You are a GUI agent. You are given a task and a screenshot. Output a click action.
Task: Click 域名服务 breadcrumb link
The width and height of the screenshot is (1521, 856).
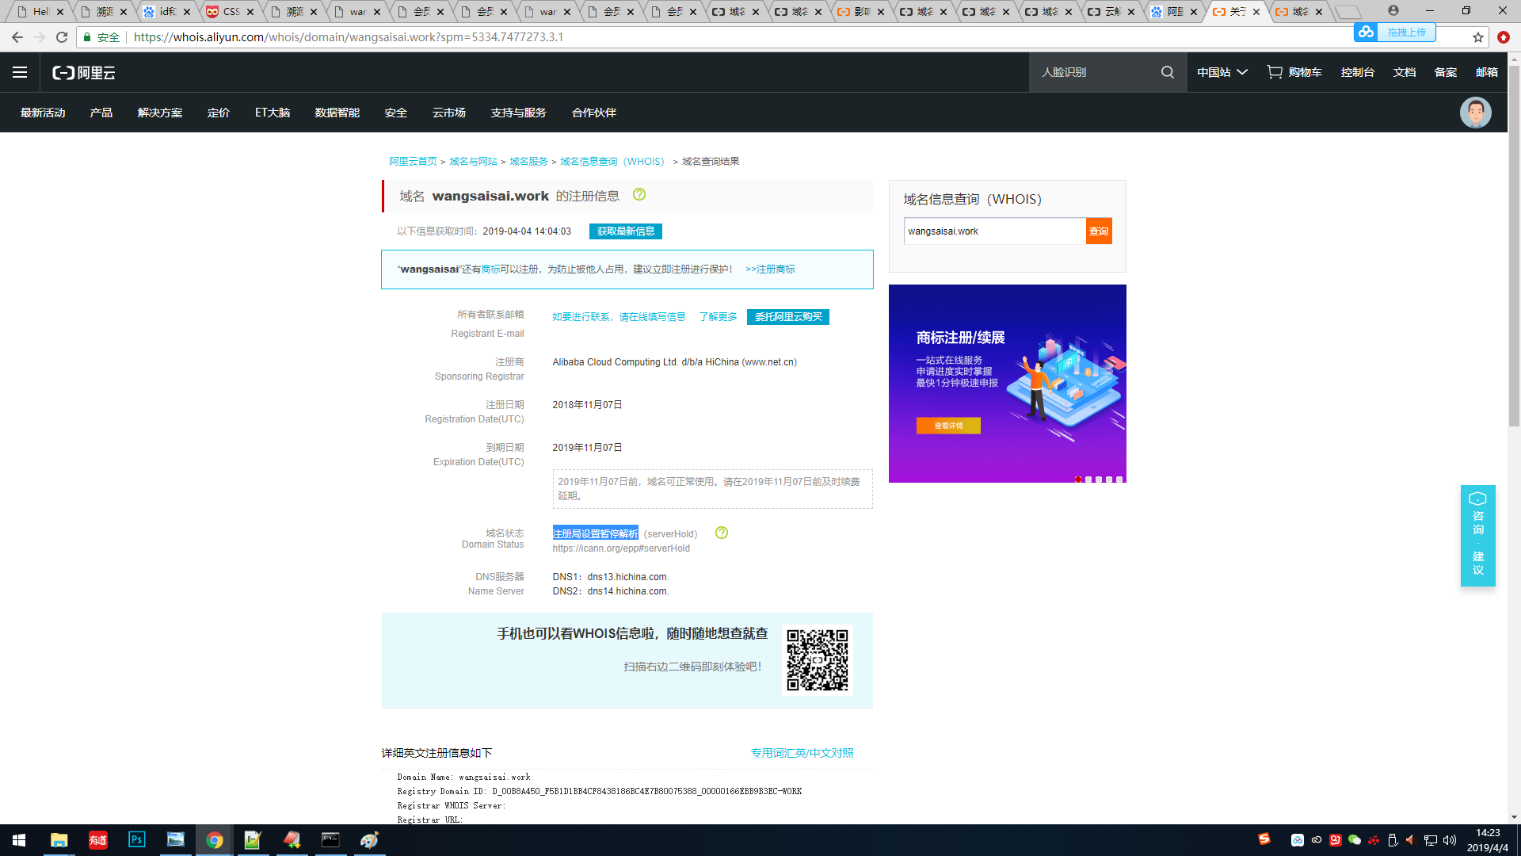pyautogui.click(x=528, y=162)
